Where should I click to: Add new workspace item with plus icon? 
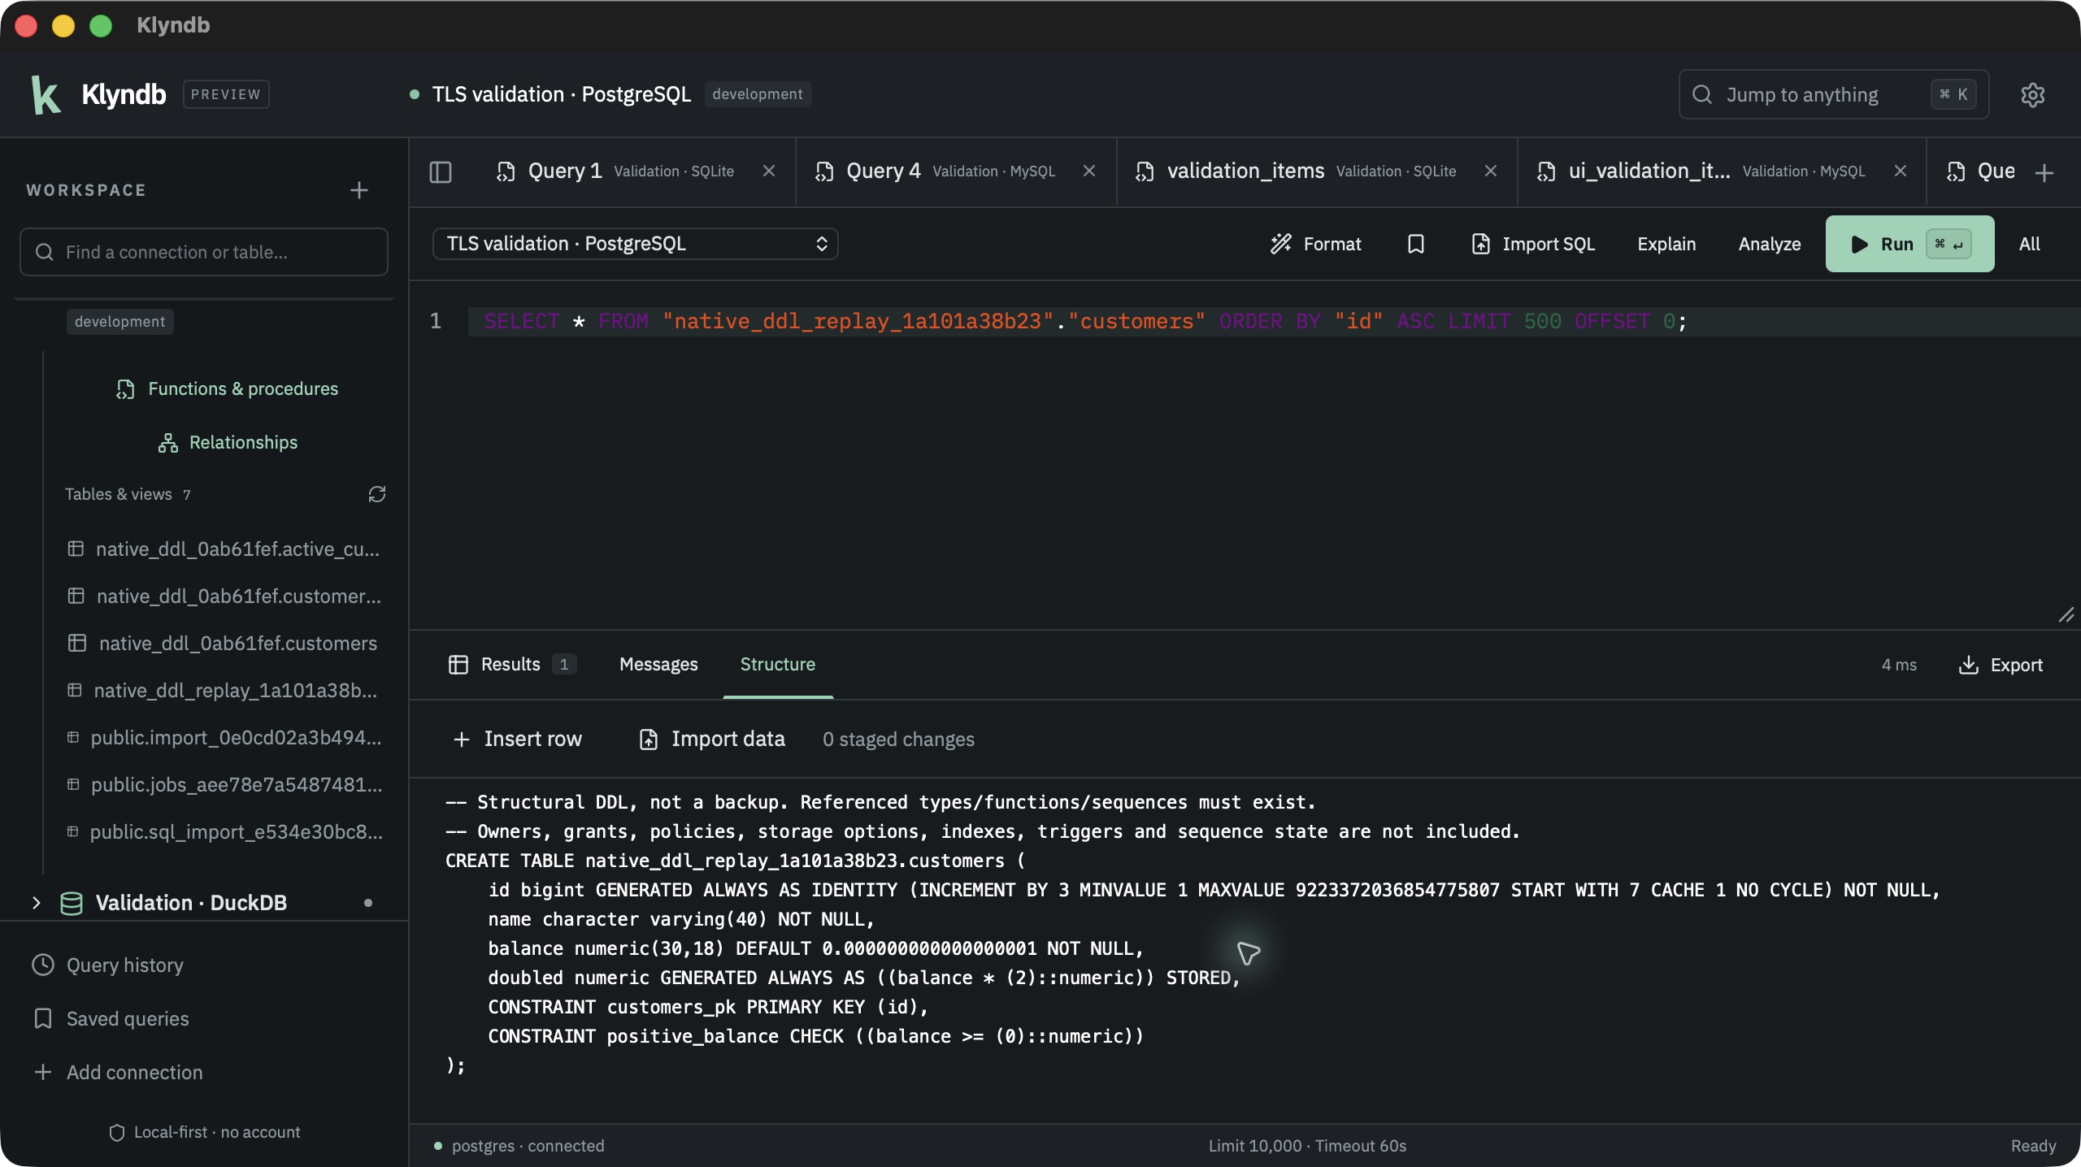click(358, 190)
